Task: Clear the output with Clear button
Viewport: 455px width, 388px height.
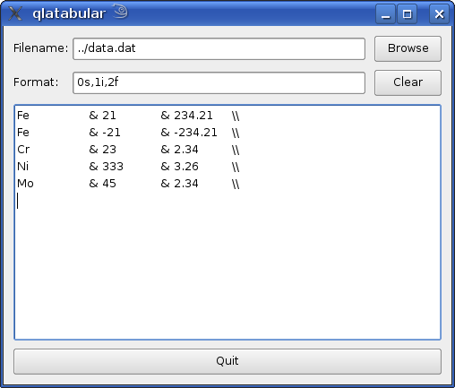Action: (x=408, y=82)
